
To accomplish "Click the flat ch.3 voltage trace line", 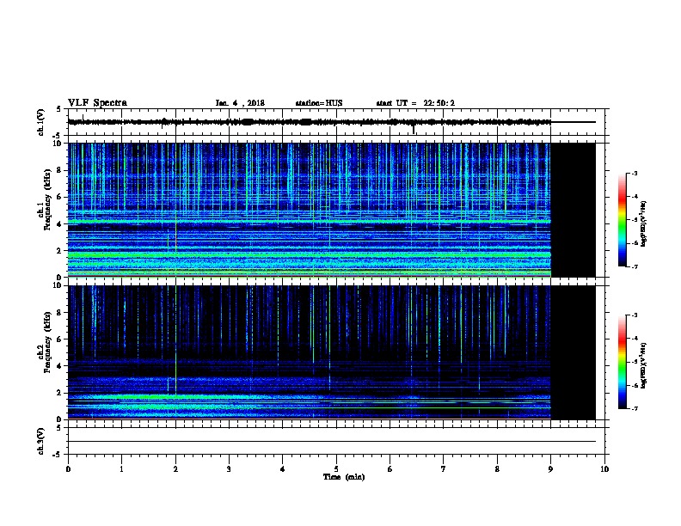I will click(332, 442).
